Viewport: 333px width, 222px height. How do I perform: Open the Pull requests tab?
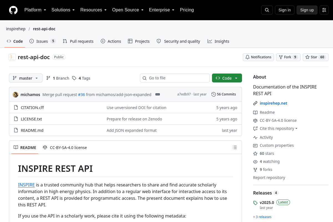(x=78, y=41)
